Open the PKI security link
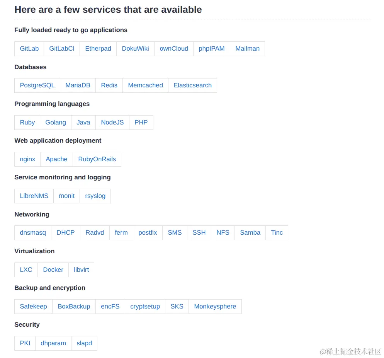Viewport: 384px width, 358px height. (25, 343)
